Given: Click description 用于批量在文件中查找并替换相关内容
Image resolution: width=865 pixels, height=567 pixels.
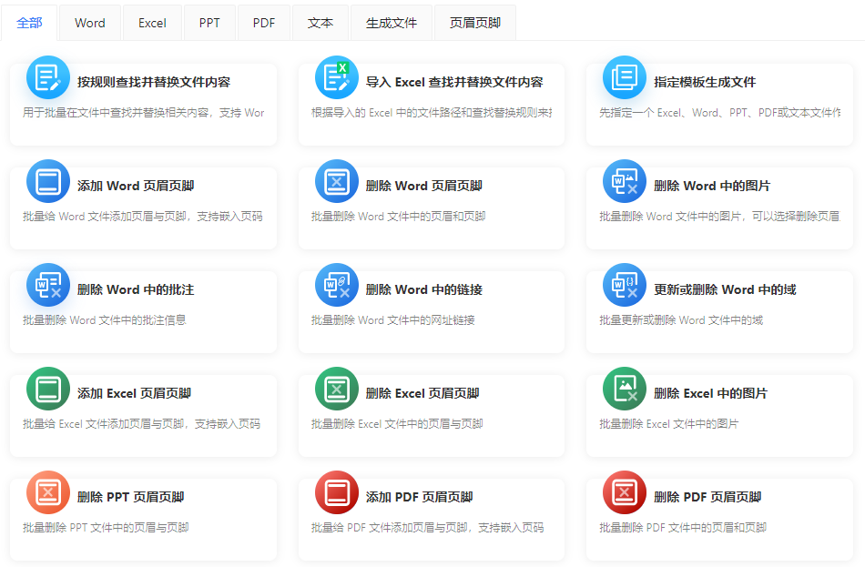Looking at the screenshot, I should pyautogui.click(x=144, y=113).
